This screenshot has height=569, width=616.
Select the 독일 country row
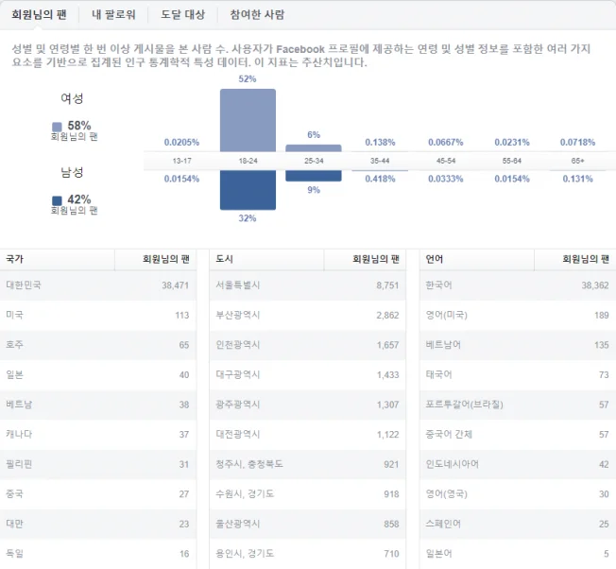98,554
